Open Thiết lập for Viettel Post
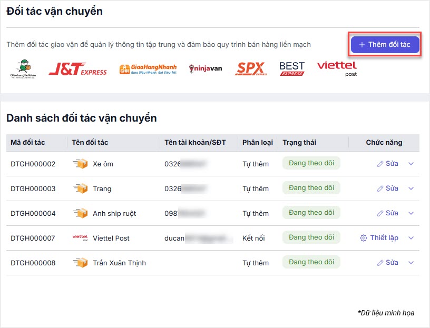Image resolution: width=430 pixels, height=328 pixels. tap(379, 237)
